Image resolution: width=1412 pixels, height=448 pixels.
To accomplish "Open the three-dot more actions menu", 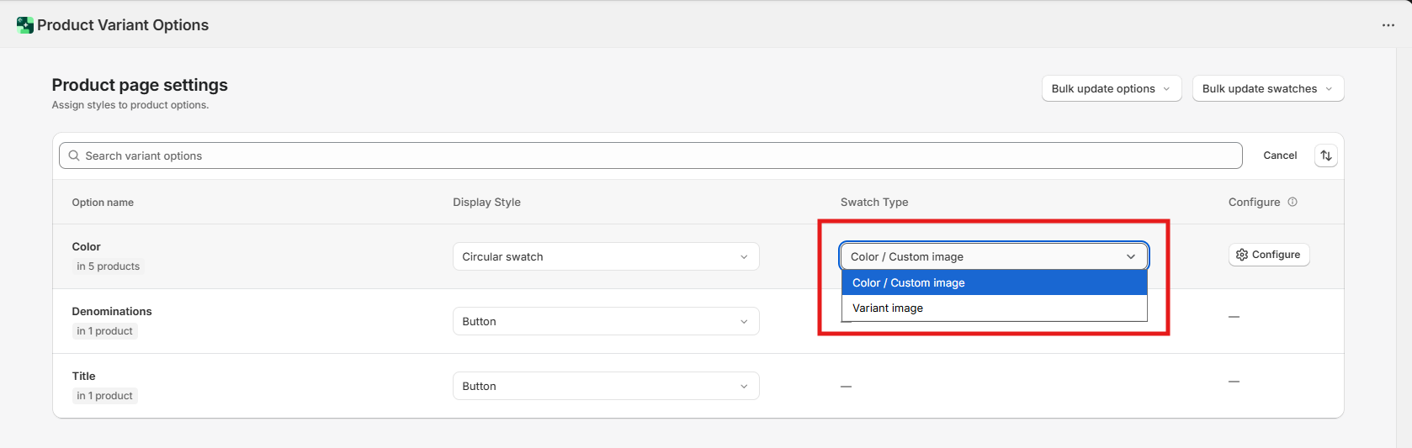I will 1388,25.
